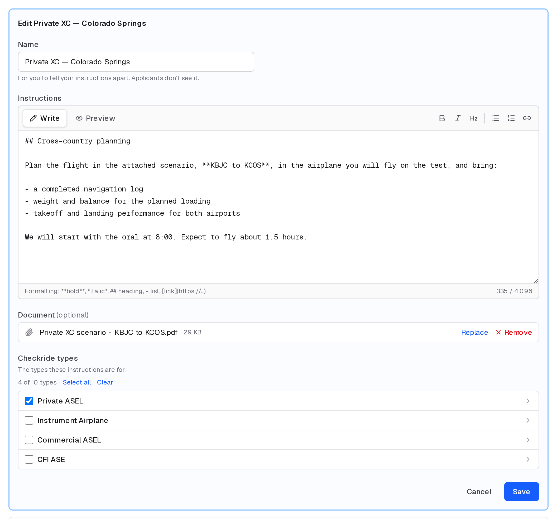Click the '29 KB' file size text
The image size is (557, 519).
(x=192, y=332)
